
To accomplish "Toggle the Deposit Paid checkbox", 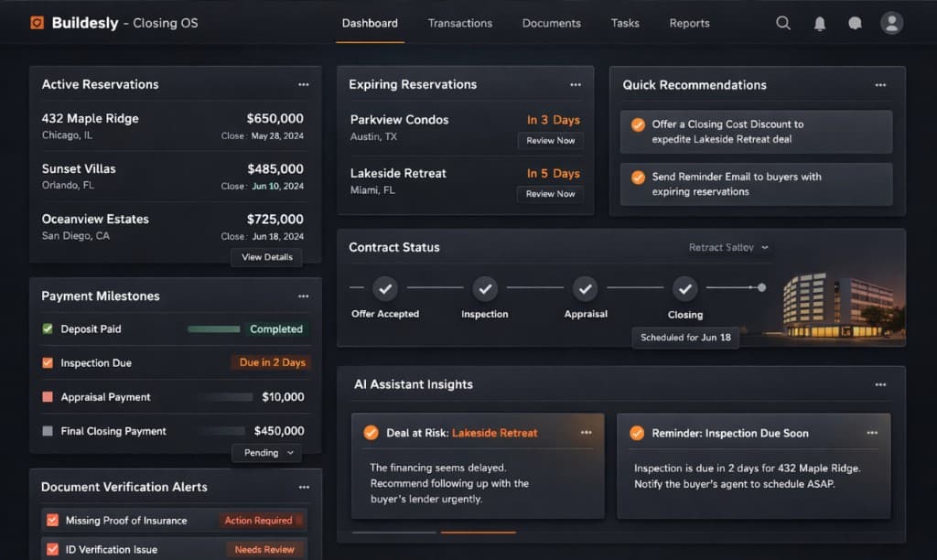I will click(48, 328).
